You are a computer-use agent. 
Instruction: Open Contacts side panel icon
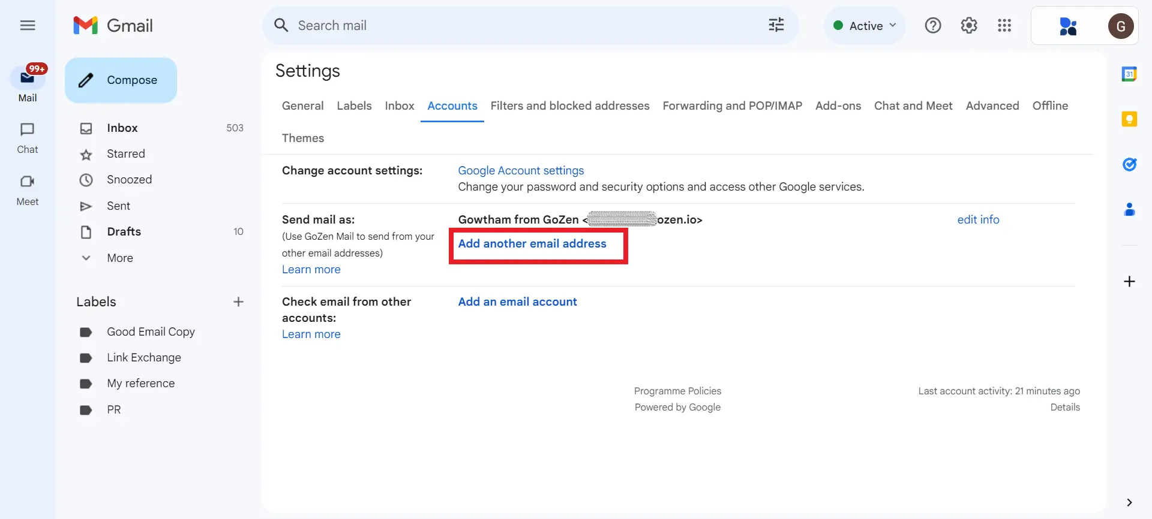[x=1129, y=209]
